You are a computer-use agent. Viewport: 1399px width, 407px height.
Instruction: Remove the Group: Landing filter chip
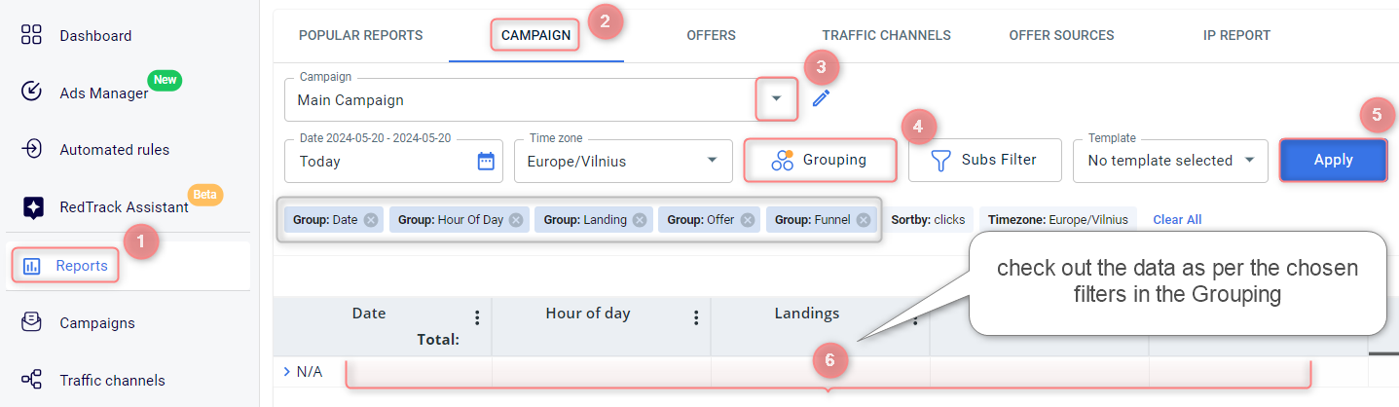pos(639,220)
